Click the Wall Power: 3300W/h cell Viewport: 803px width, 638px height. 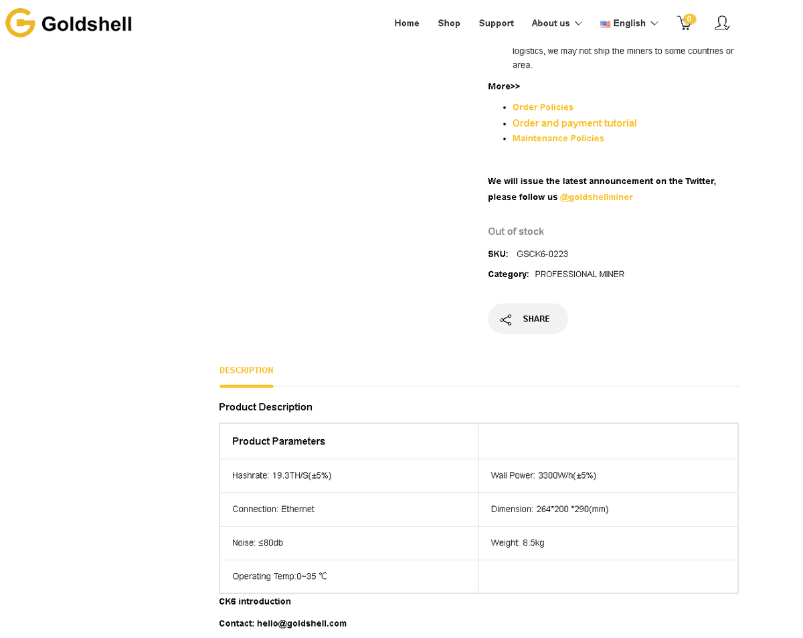pyautogui.click(x=608, y=476)
